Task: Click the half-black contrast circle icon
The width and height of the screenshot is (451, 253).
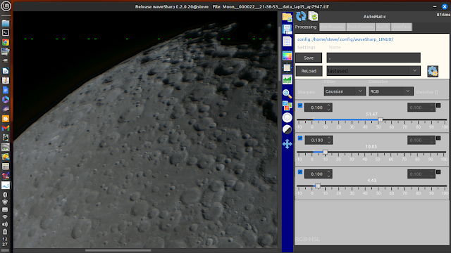Action: point(287,129)
